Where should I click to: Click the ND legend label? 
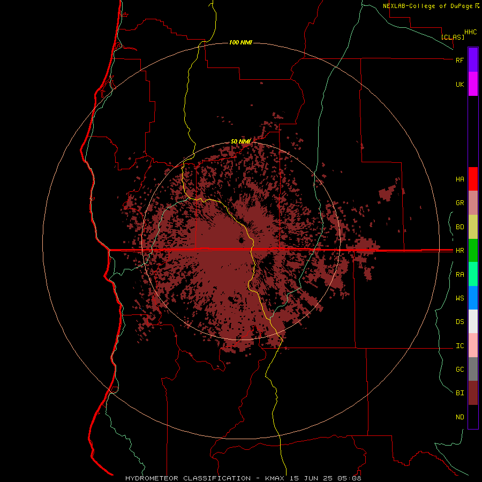click(x=460, y=417)
